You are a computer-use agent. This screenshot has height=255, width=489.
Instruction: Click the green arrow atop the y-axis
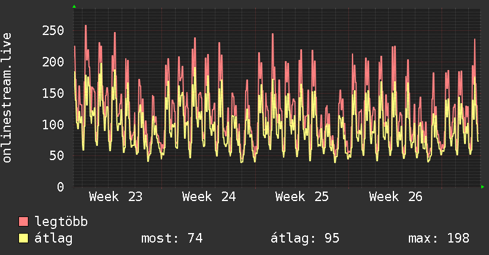click(x=74, y=7)
